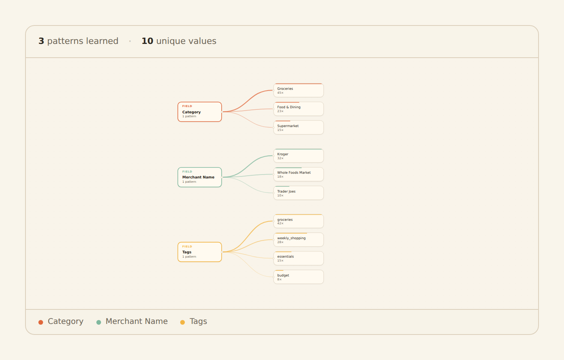Select the Merchant Name field node

click(200, 177)
